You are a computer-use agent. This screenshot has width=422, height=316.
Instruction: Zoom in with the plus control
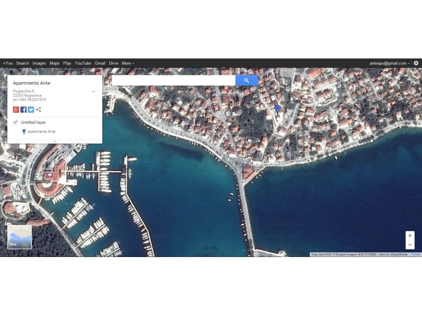pyautogui.click(x=409, y=235)
